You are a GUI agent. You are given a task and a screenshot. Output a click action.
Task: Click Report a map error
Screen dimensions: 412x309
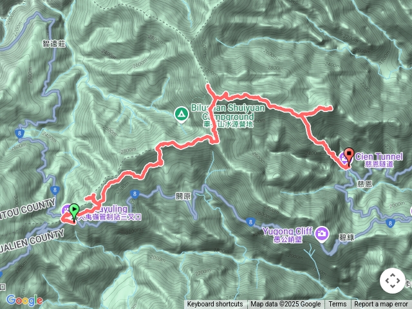380,304
